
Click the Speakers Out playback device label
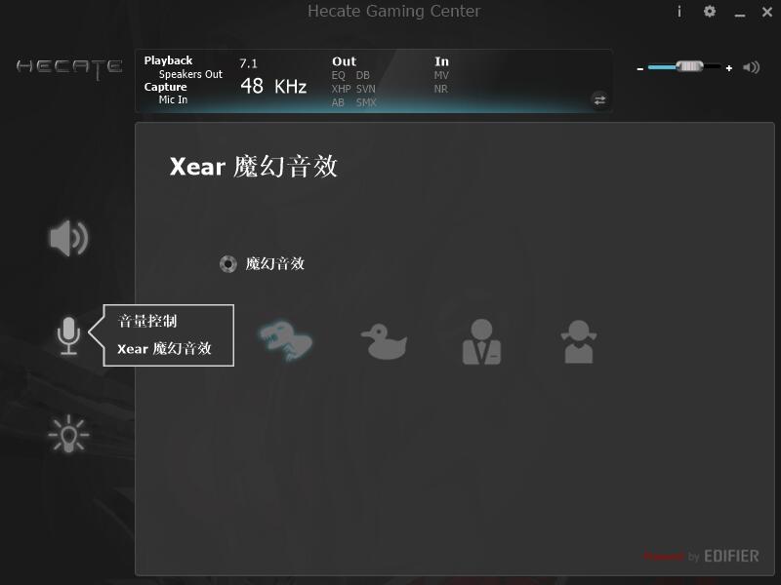click(190, 74)
